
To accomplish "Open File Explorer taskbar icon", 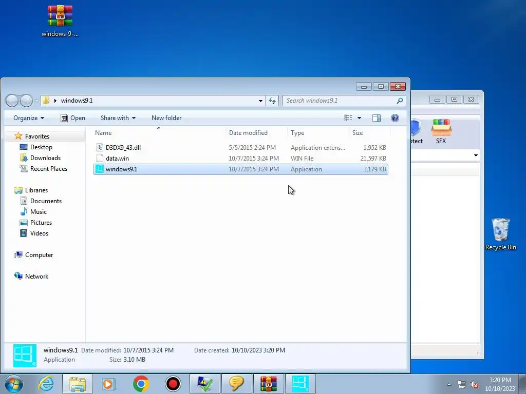I will point(78,384).
